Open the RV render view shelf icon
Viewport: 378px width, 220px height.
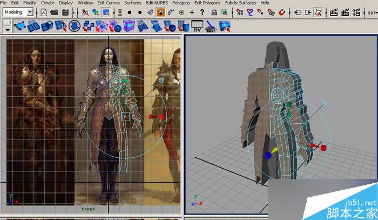tap(197, 26)
